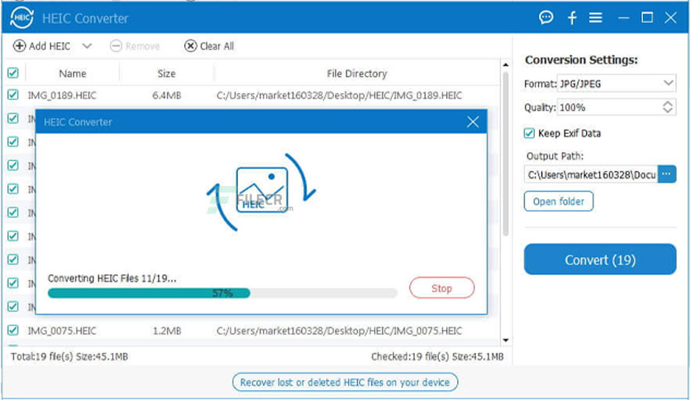Click the Remove toolbar button
Viewport: 691px width, 400px height.
(x=135, y=45)
